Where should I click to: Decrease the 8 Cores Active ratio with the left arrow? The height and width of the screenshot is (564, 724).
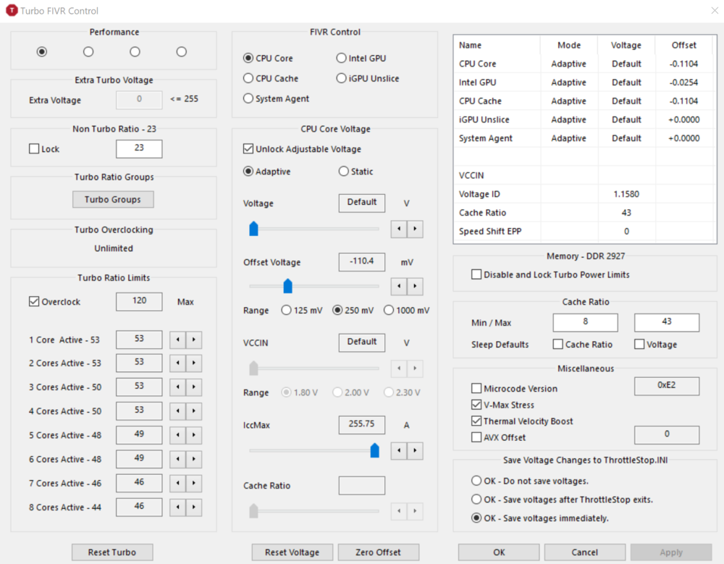[x=177, y=508]
